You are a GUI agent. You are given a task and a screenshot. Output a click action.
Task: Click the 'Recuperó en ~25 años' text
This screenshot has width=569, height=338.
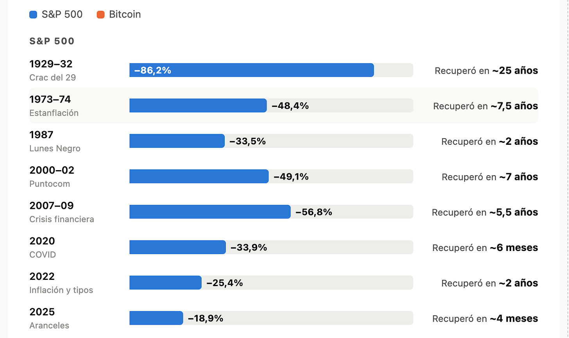coord(486,71)
